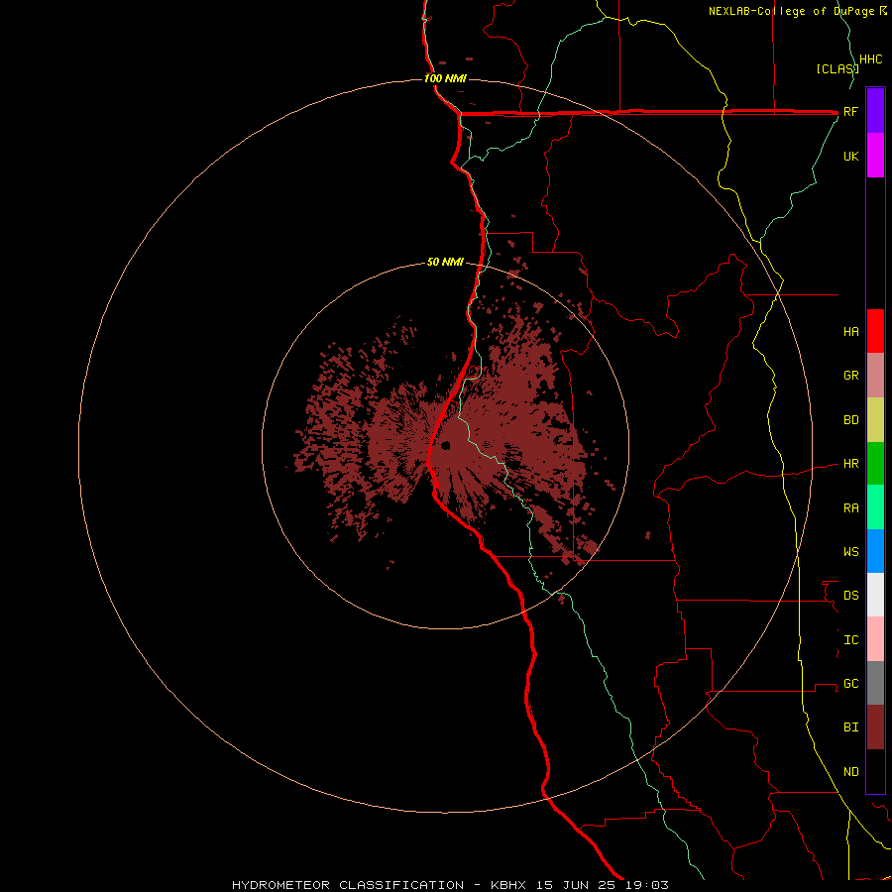
Task: Click the ND legend label
Action: coord(850,772)
